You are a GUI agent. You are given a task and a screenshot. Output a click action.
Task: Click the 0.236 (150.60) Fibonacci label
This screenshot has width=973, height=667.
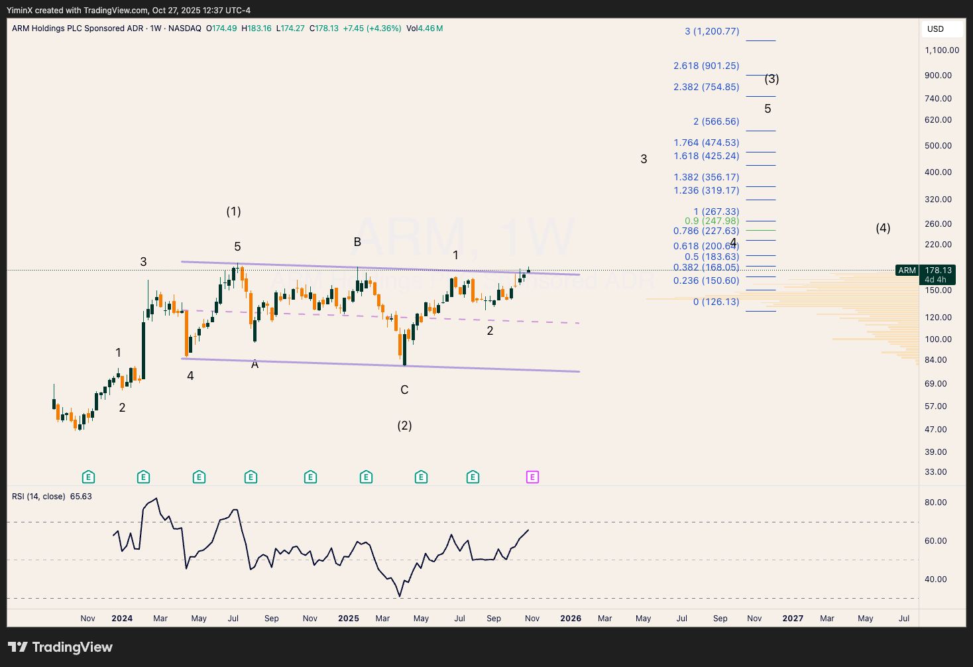(x=706, y=280)
